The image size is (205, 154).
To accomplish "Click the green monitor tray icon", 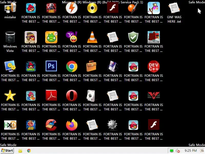I will (171, 151).
